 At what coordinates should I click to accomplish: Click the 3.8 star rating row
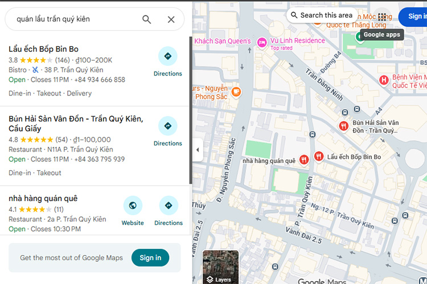tap(60, 60)
